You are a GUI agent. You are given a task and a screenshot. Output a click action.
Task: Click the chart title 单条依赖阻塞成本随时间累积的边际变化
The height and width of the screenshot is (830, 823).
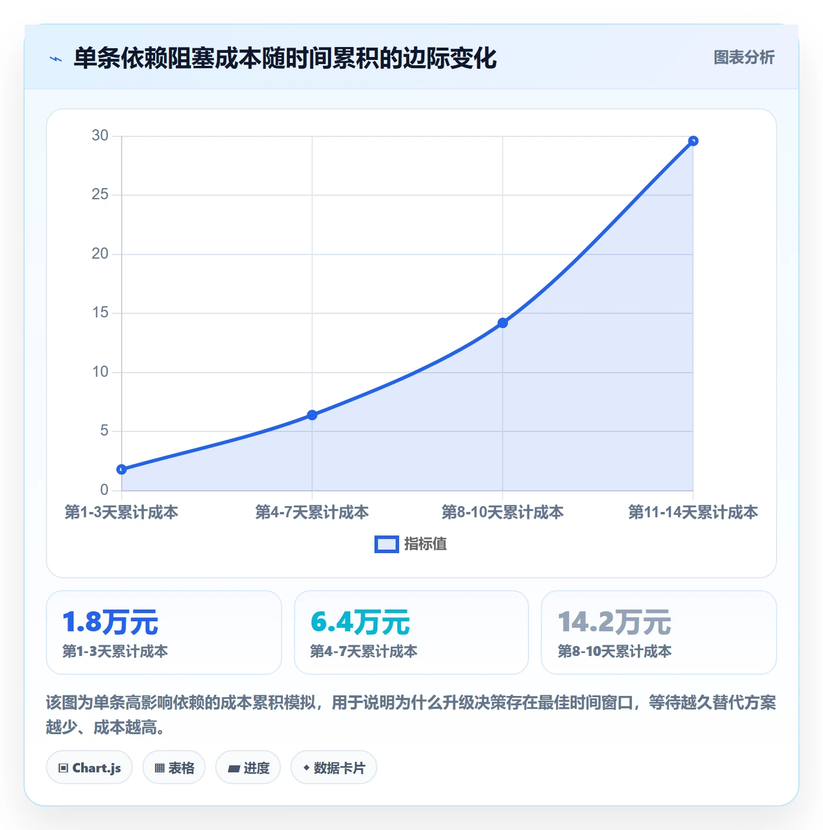pyautogui.click(x=285, y=58)
